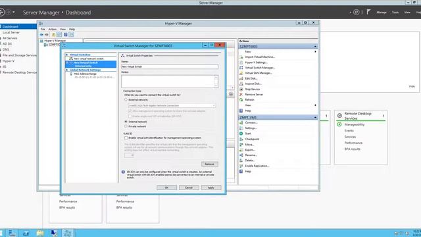Image resolution: width=421 pixels, height=237 pixels.
Task: Enable virtual LAN identification checkbox
Action: 126,138
